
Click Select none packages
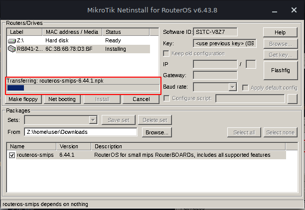[280, 132]
